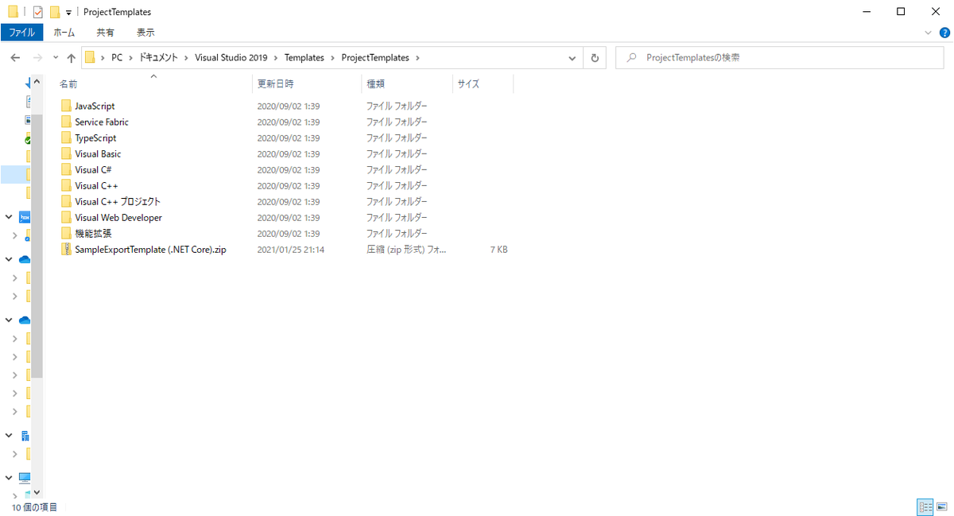Click navigation pane scrollbar down arrow

tap(37, 492)
